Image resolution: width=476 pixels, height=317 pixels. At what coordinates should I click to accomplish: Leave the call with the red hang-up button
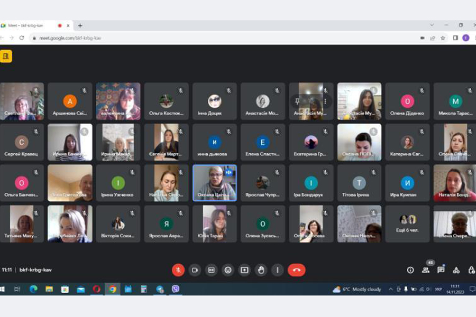tap(297, 270)
